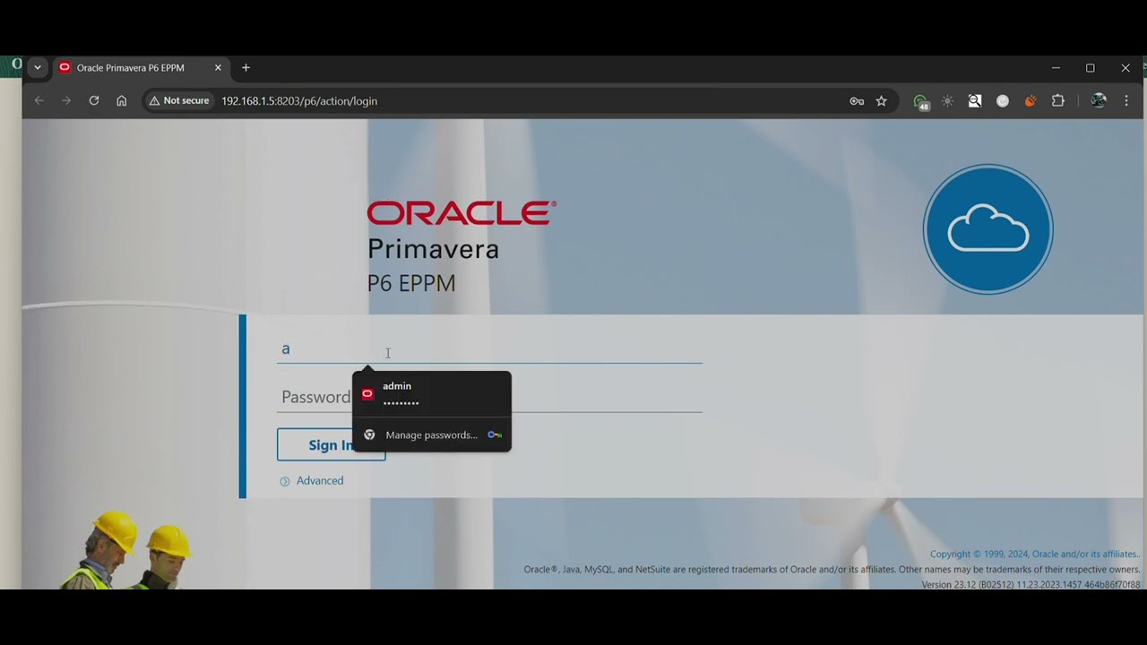Open the Extensions puzzle-piece menu
The width and height of the screenshot is (1147, 645).
1058,101
